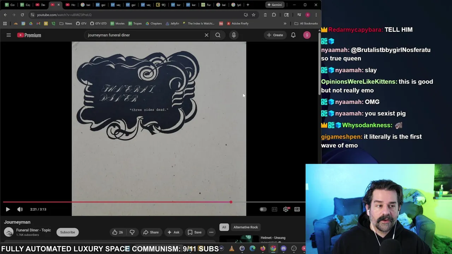
Task: Open the Helmet - Unsung recommended video
Action: [x=273, y=238]
